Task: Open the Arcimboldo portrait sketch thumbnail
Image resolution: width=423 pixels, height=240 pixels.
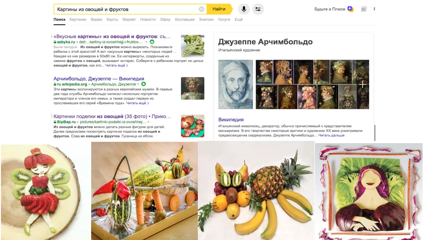Action: 236,84
